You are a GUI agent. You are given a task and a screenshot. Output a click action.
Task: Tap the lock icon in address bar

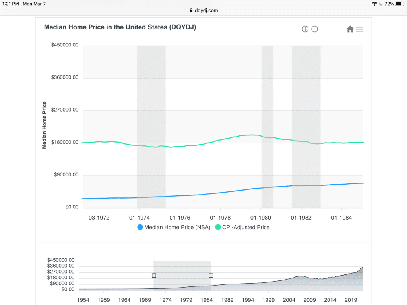tap(191, 10)
